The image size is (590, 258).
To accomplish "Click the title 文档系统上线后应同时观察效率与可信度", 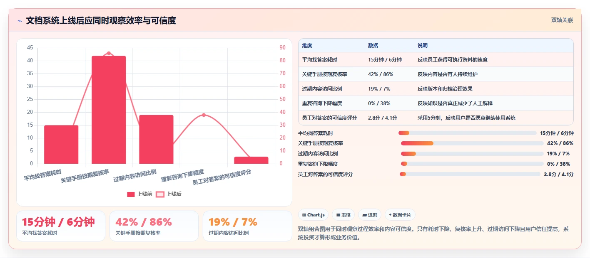I will 101,20.
